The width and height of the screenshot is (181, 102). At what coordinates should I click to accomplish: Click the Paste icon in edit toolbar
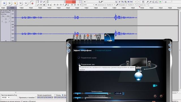[126, 2]
